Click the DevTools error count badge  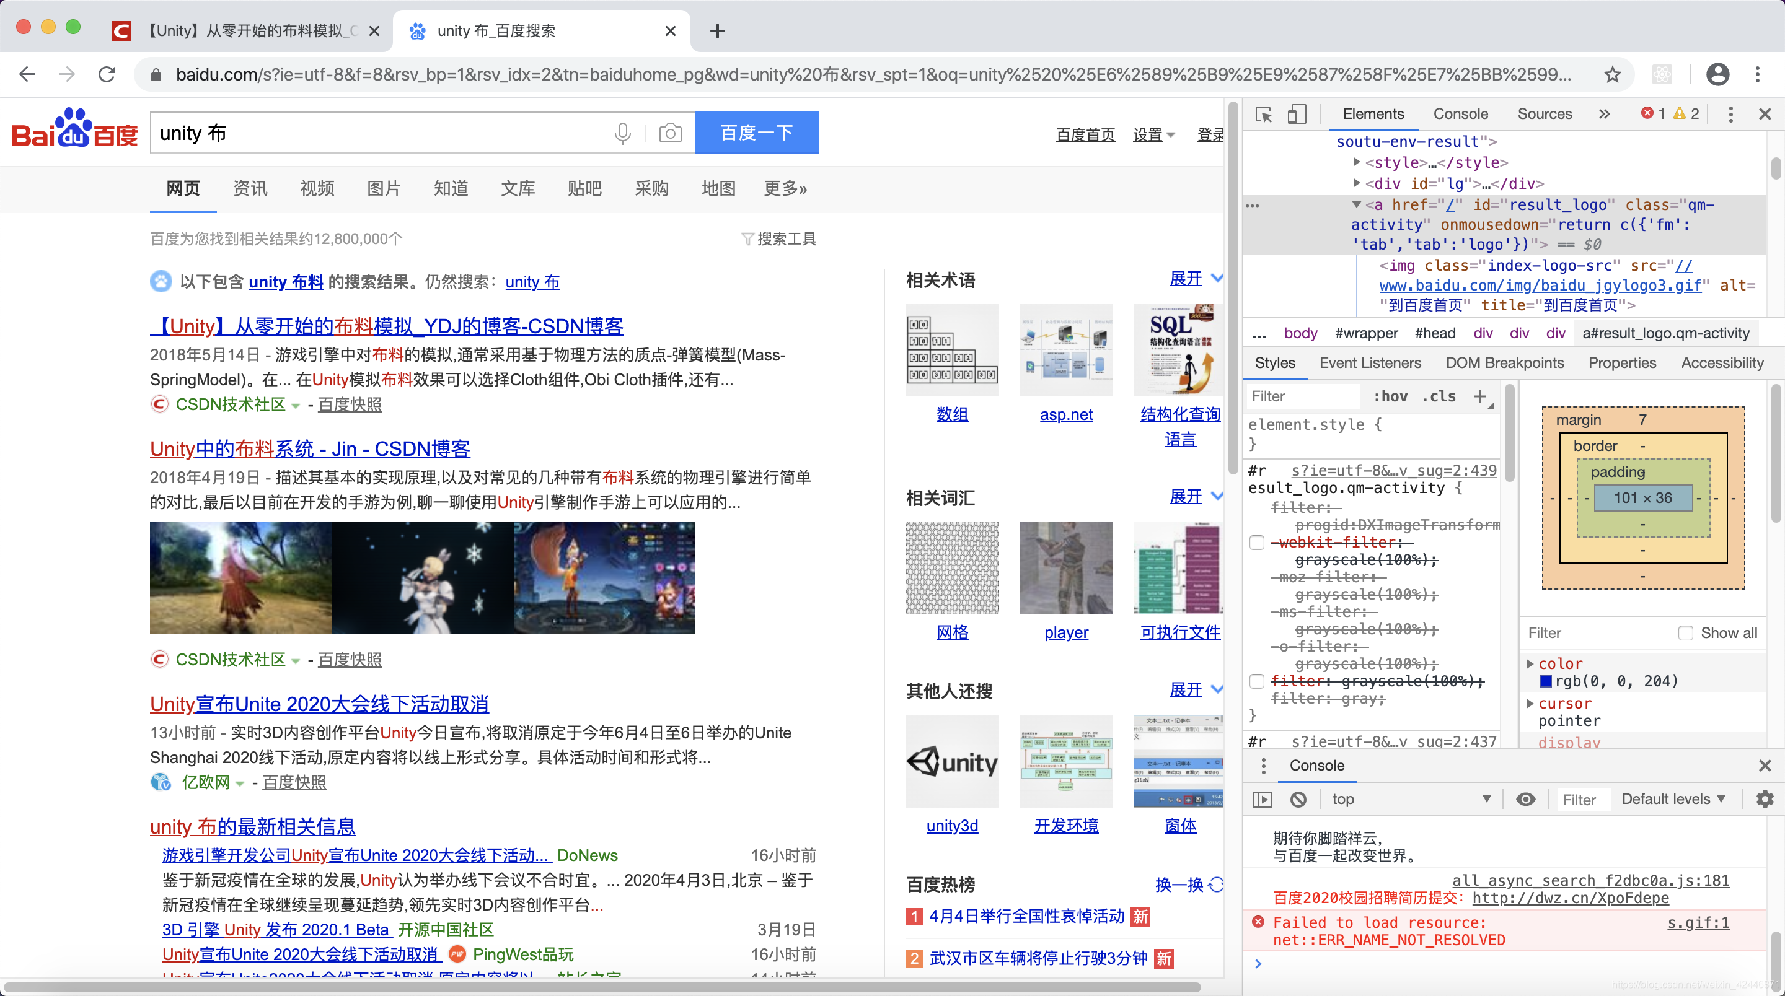1654,113
